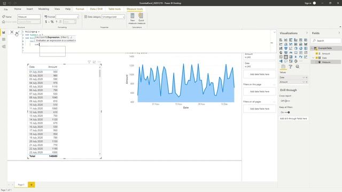Select the Donut chart visualization icon

301,49
